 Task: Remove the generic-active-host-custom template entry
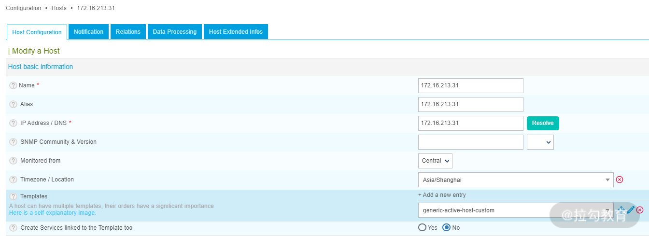tap(640, 210)
